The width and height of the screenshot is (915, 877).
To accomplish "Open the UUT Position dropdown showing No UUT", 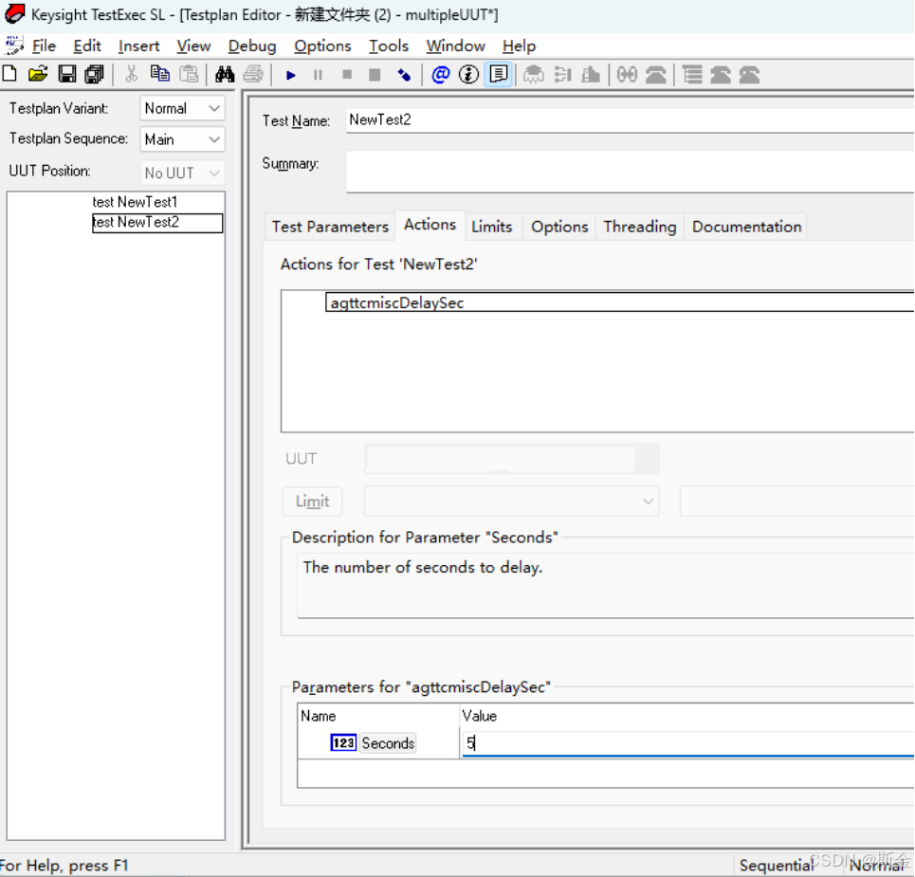I will (x=182, y=173).
